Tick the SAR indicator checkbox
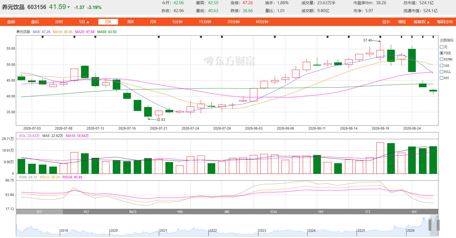The width and height of the screenshot is (456, 238). coord(442,65)
